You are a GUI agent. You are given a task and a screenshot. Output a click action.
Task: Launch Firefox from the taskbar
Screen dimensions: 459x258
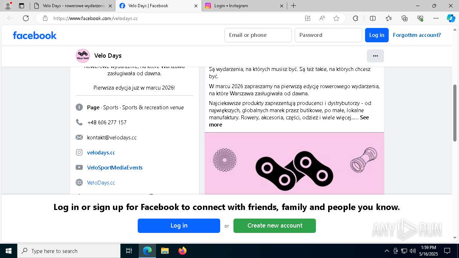(x=183, y=251)
